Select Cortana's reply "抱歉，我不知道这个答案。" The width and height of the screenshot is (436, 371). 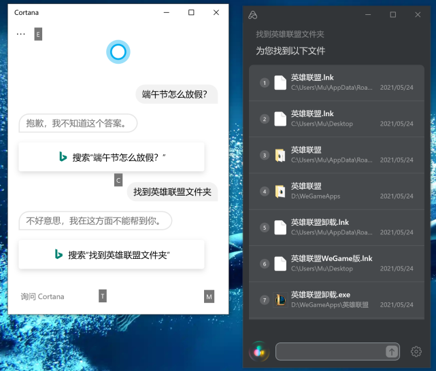78,123
